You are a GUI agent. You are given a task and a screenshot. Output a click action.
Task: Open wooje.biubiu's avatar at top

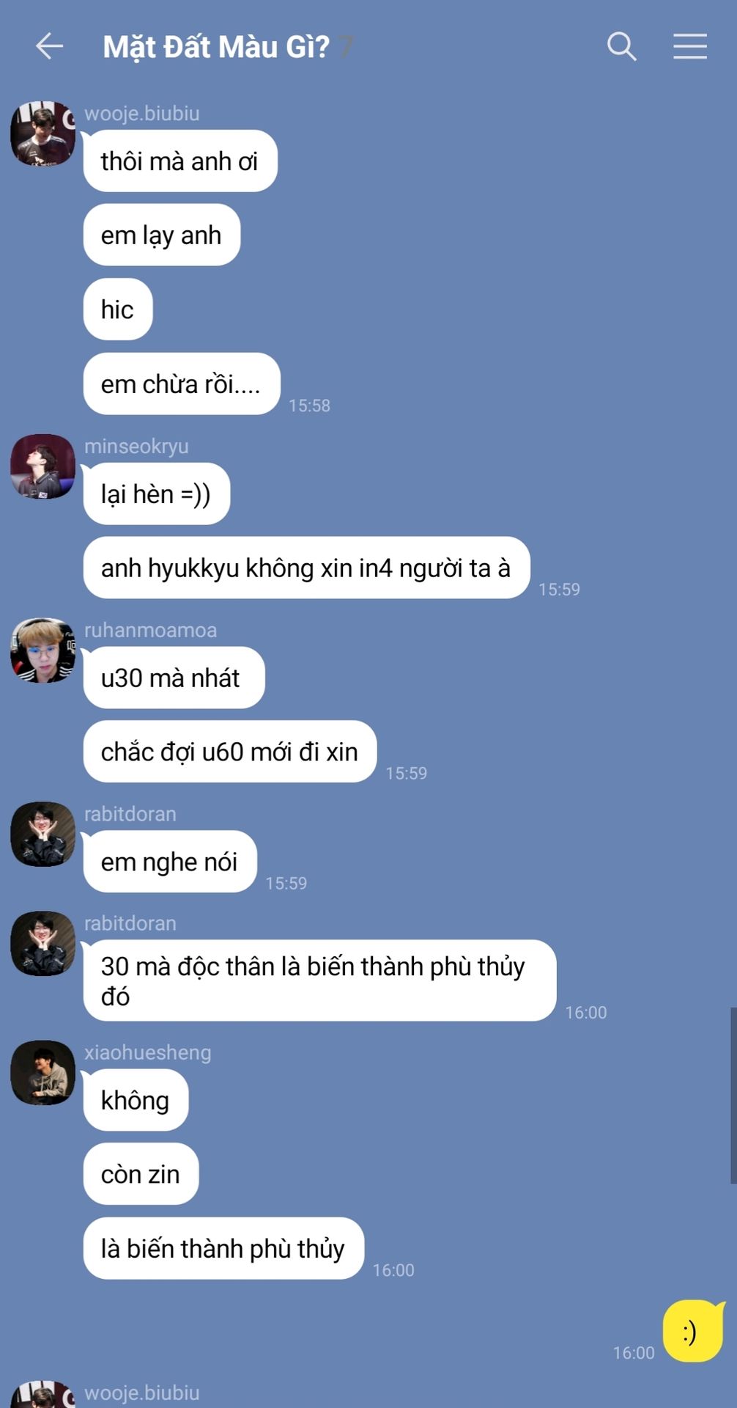(42, 133)
